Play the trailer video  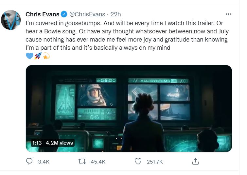click(129, 108)
